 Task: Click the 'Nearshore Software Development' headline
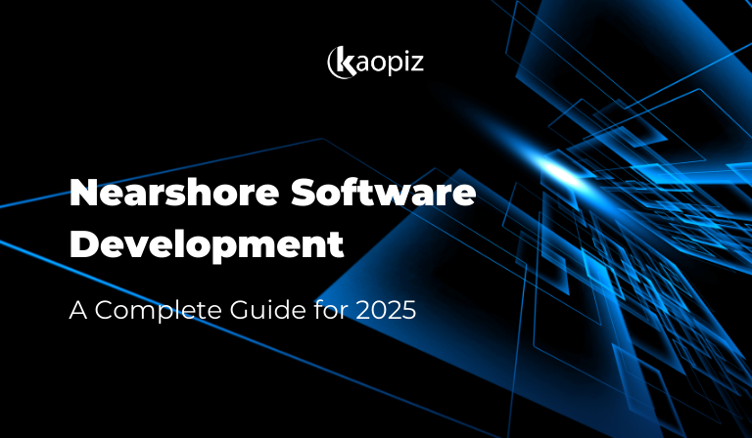(x=272, y=219)
